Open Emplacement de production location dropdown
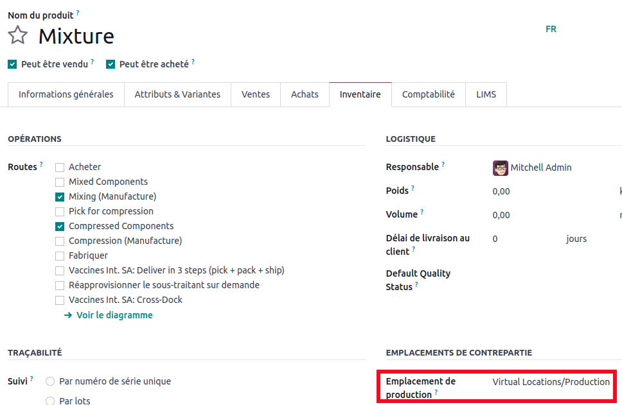The image size is (622, 405). (x=551, y=382)
